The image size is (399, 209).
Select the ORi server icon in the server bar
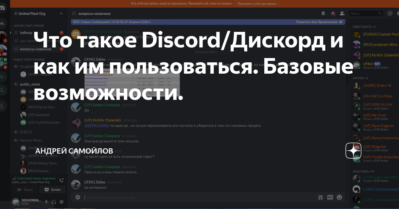[3, 24]
